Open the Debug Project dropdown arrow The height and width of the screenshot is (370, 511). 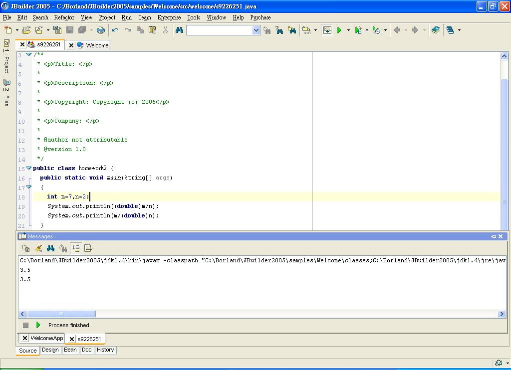click(367, 30)
